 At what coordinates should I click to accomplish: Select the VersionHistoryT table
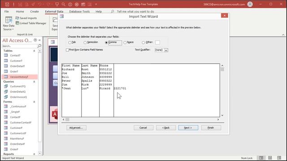pyautogui.click(x=20, y=77)
